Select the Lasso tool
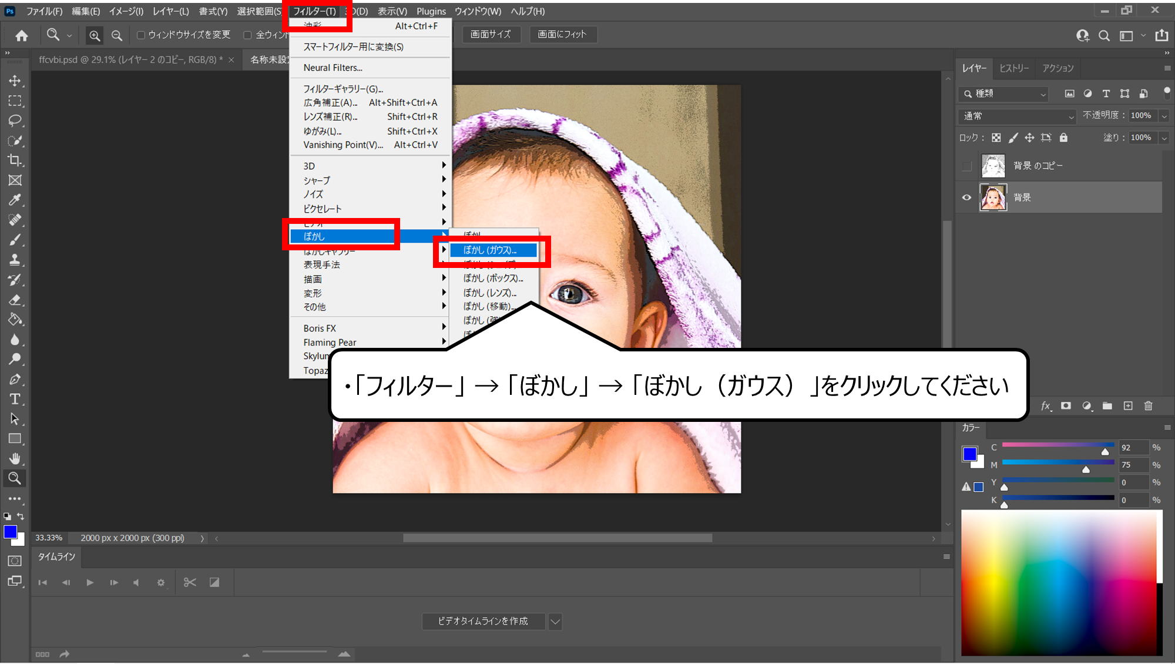This screenshot has height=664, width=1175. point(15,121)
